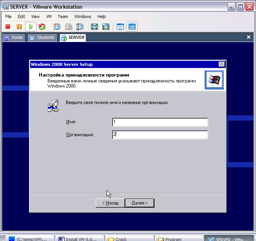This screenshot has width=256, height=241.
Task: Minimize the VMware Workstation window
Action: click(231, 7)
